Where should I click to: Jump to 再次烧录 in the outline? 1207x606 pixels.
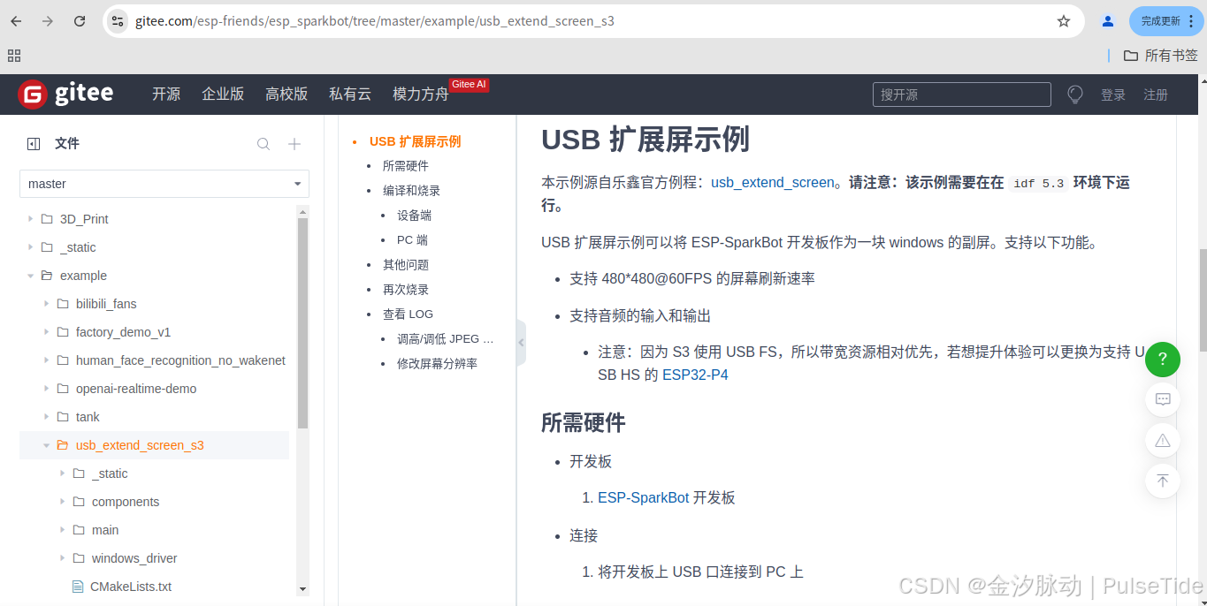pyautogui.click(x=406, y=290)
